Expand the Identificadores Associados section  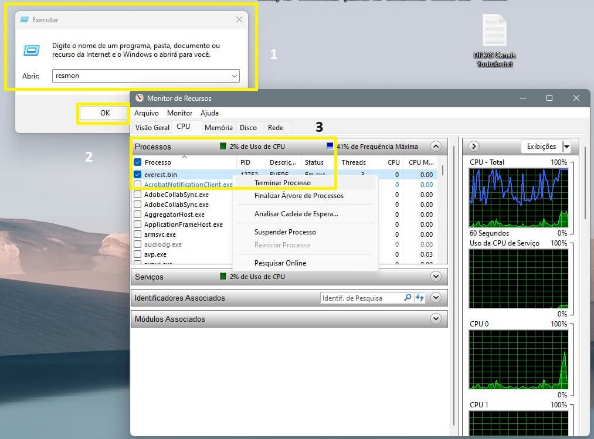(x=436, y=298)
